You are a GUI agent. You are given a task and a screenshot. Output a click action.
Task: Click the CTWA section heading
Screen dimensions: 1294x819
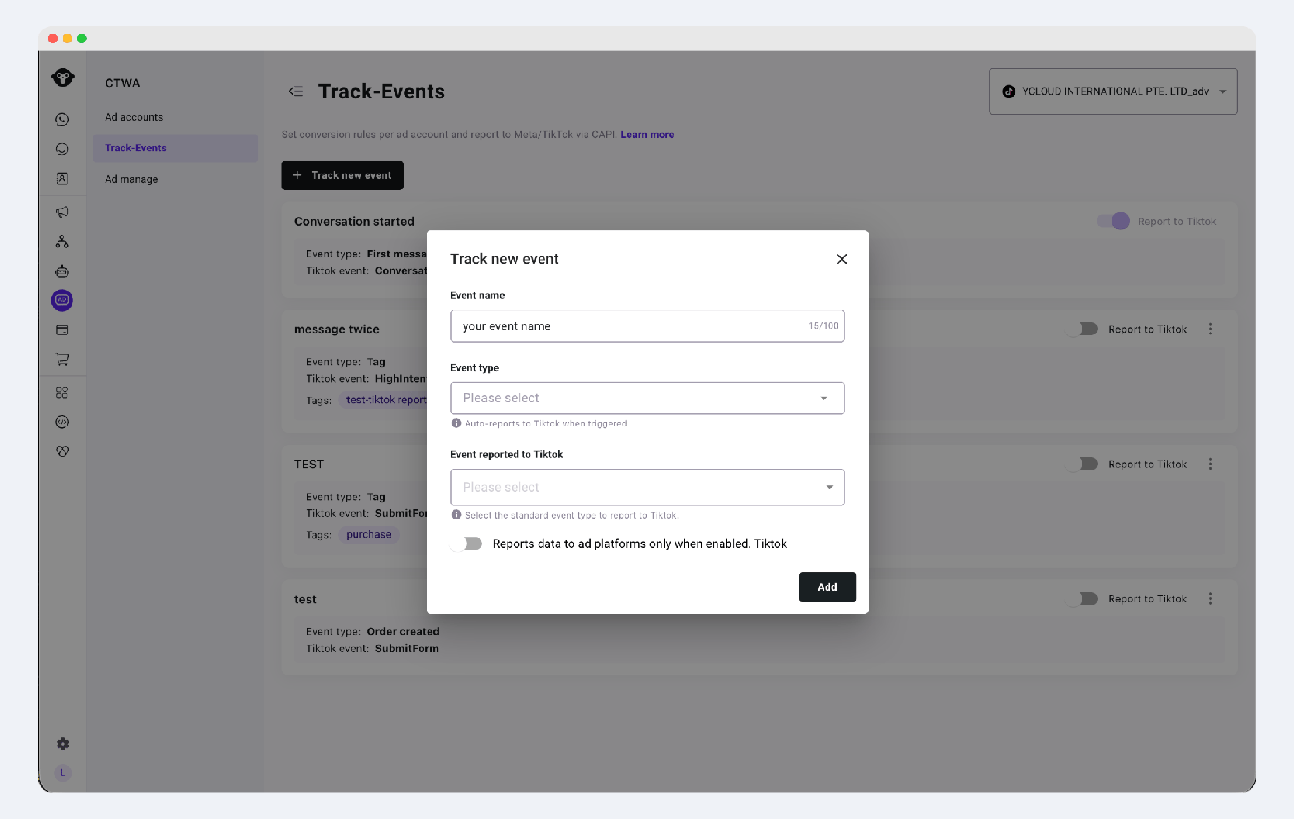[122, 83]
